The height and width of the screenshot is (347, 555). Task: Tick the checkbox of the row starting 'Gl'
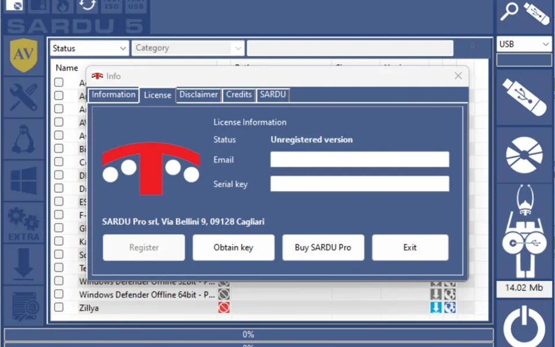pos(59,228)
